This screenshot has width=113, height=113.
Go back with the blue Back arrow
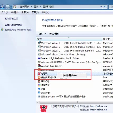2,7
